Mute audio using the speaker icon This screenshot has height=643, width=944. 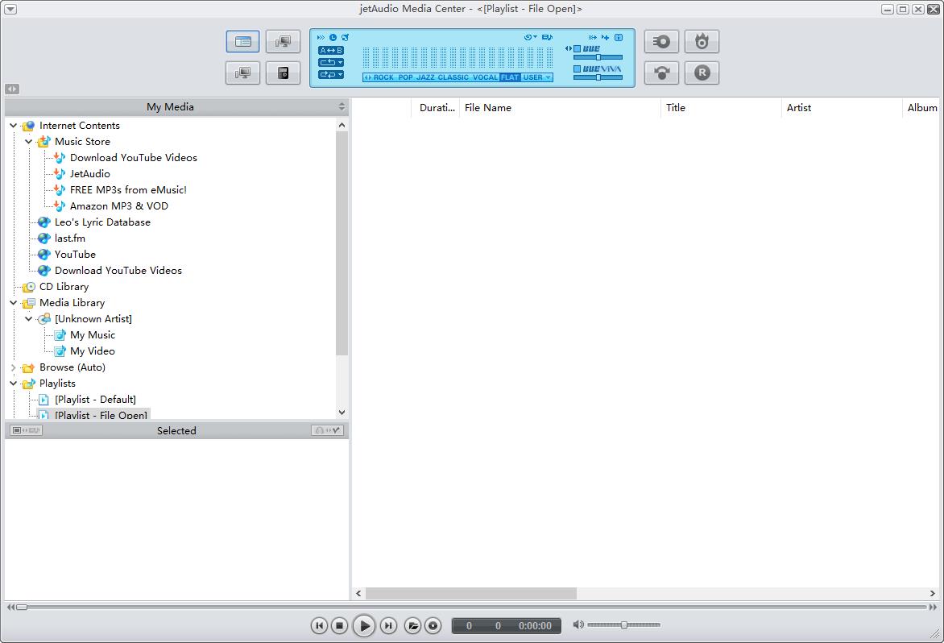[x=578, y=625]
